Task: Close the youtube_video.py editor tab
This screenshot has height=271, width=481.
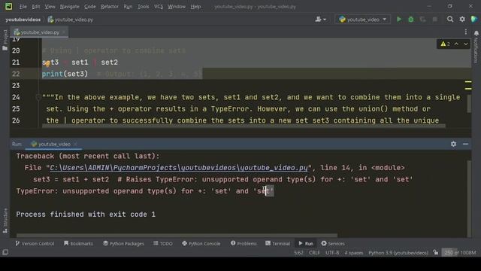Action: 64,32
